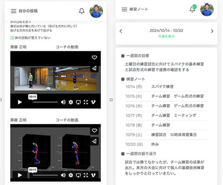Mute the first video's volume
Image resolution: width=223 pixels, height=185 pixels.
coord(63,102)
